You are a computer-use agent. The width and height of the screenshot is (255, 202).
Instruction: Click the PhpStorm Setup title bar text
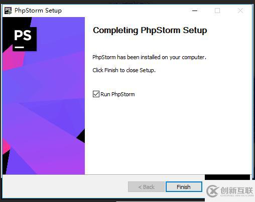pyautogui.click(x=38, y=11)
